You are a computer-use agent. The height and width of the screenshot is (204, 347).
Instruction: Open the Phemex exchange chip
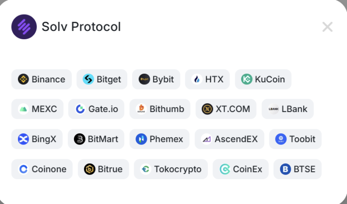point(159,140)
